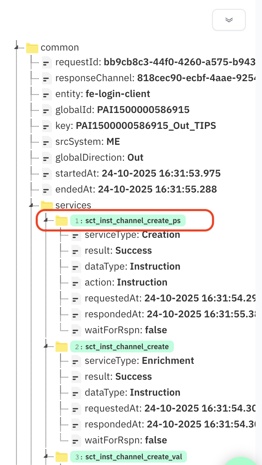This screenshot has height=465, width=262.
Task: Click folder icon of sct_inst_channel_create_val
Action: click(x=61, y=456)
